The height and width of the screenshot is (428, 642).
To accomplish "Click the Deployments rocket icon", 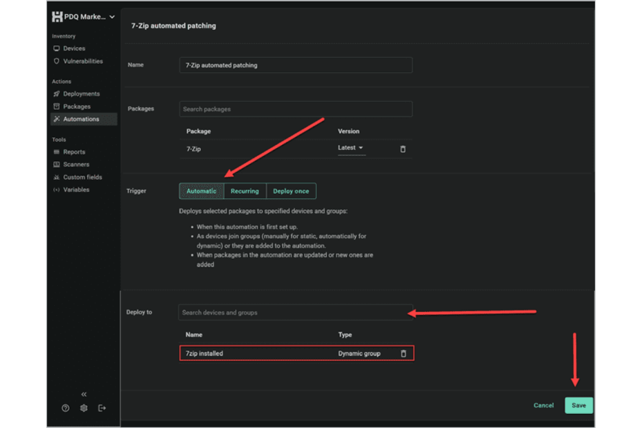I will tap(56, 94).
